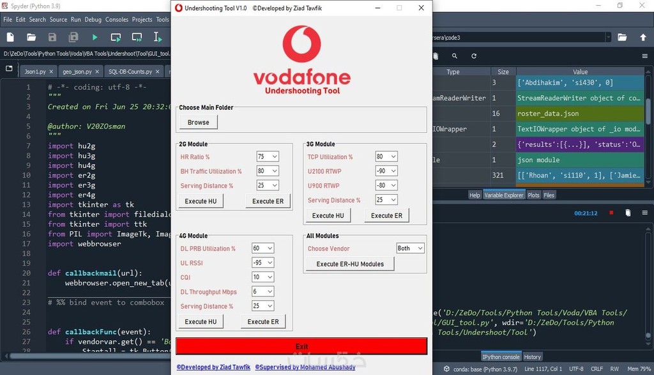Viewport: 654px width, 375px height.
Task: Open Supervised by Mohamed Abushady link
Action: [x=305, y=367]
